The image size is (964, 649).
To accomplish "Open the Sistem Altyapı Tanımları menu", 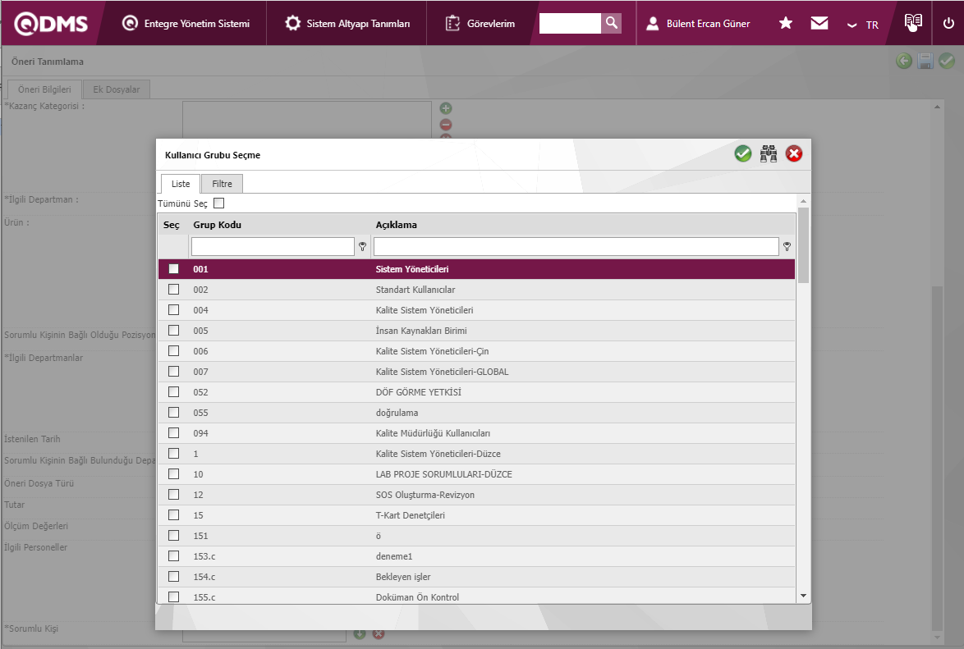I will click(347, 24).
